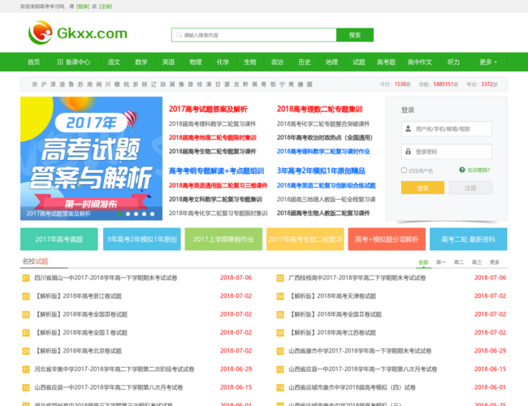Click the lock icon in password field
The image size is (528, 406).
pos(408,151)
